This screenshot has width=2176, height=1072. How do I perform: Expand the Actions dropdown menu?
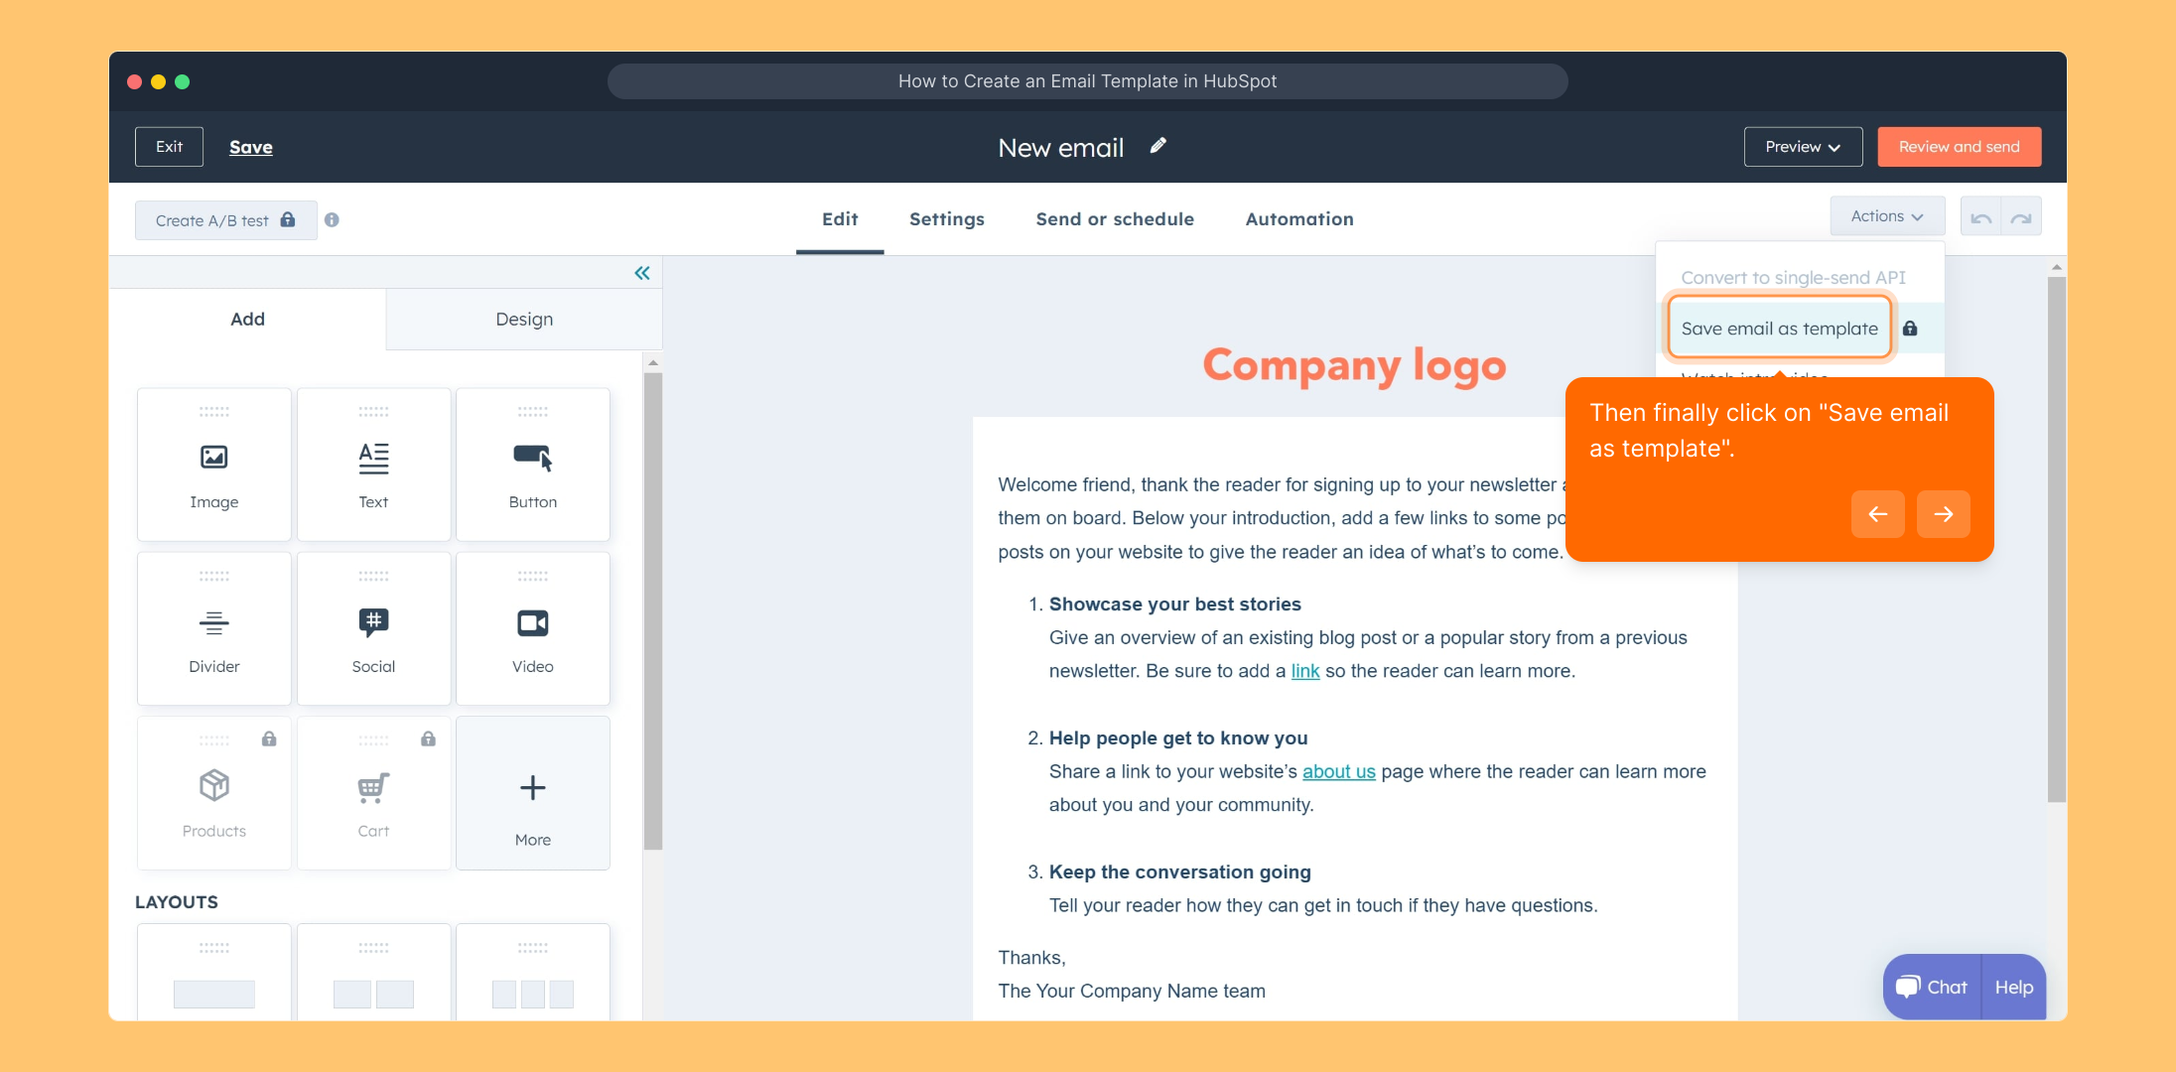pos(1886,216)
